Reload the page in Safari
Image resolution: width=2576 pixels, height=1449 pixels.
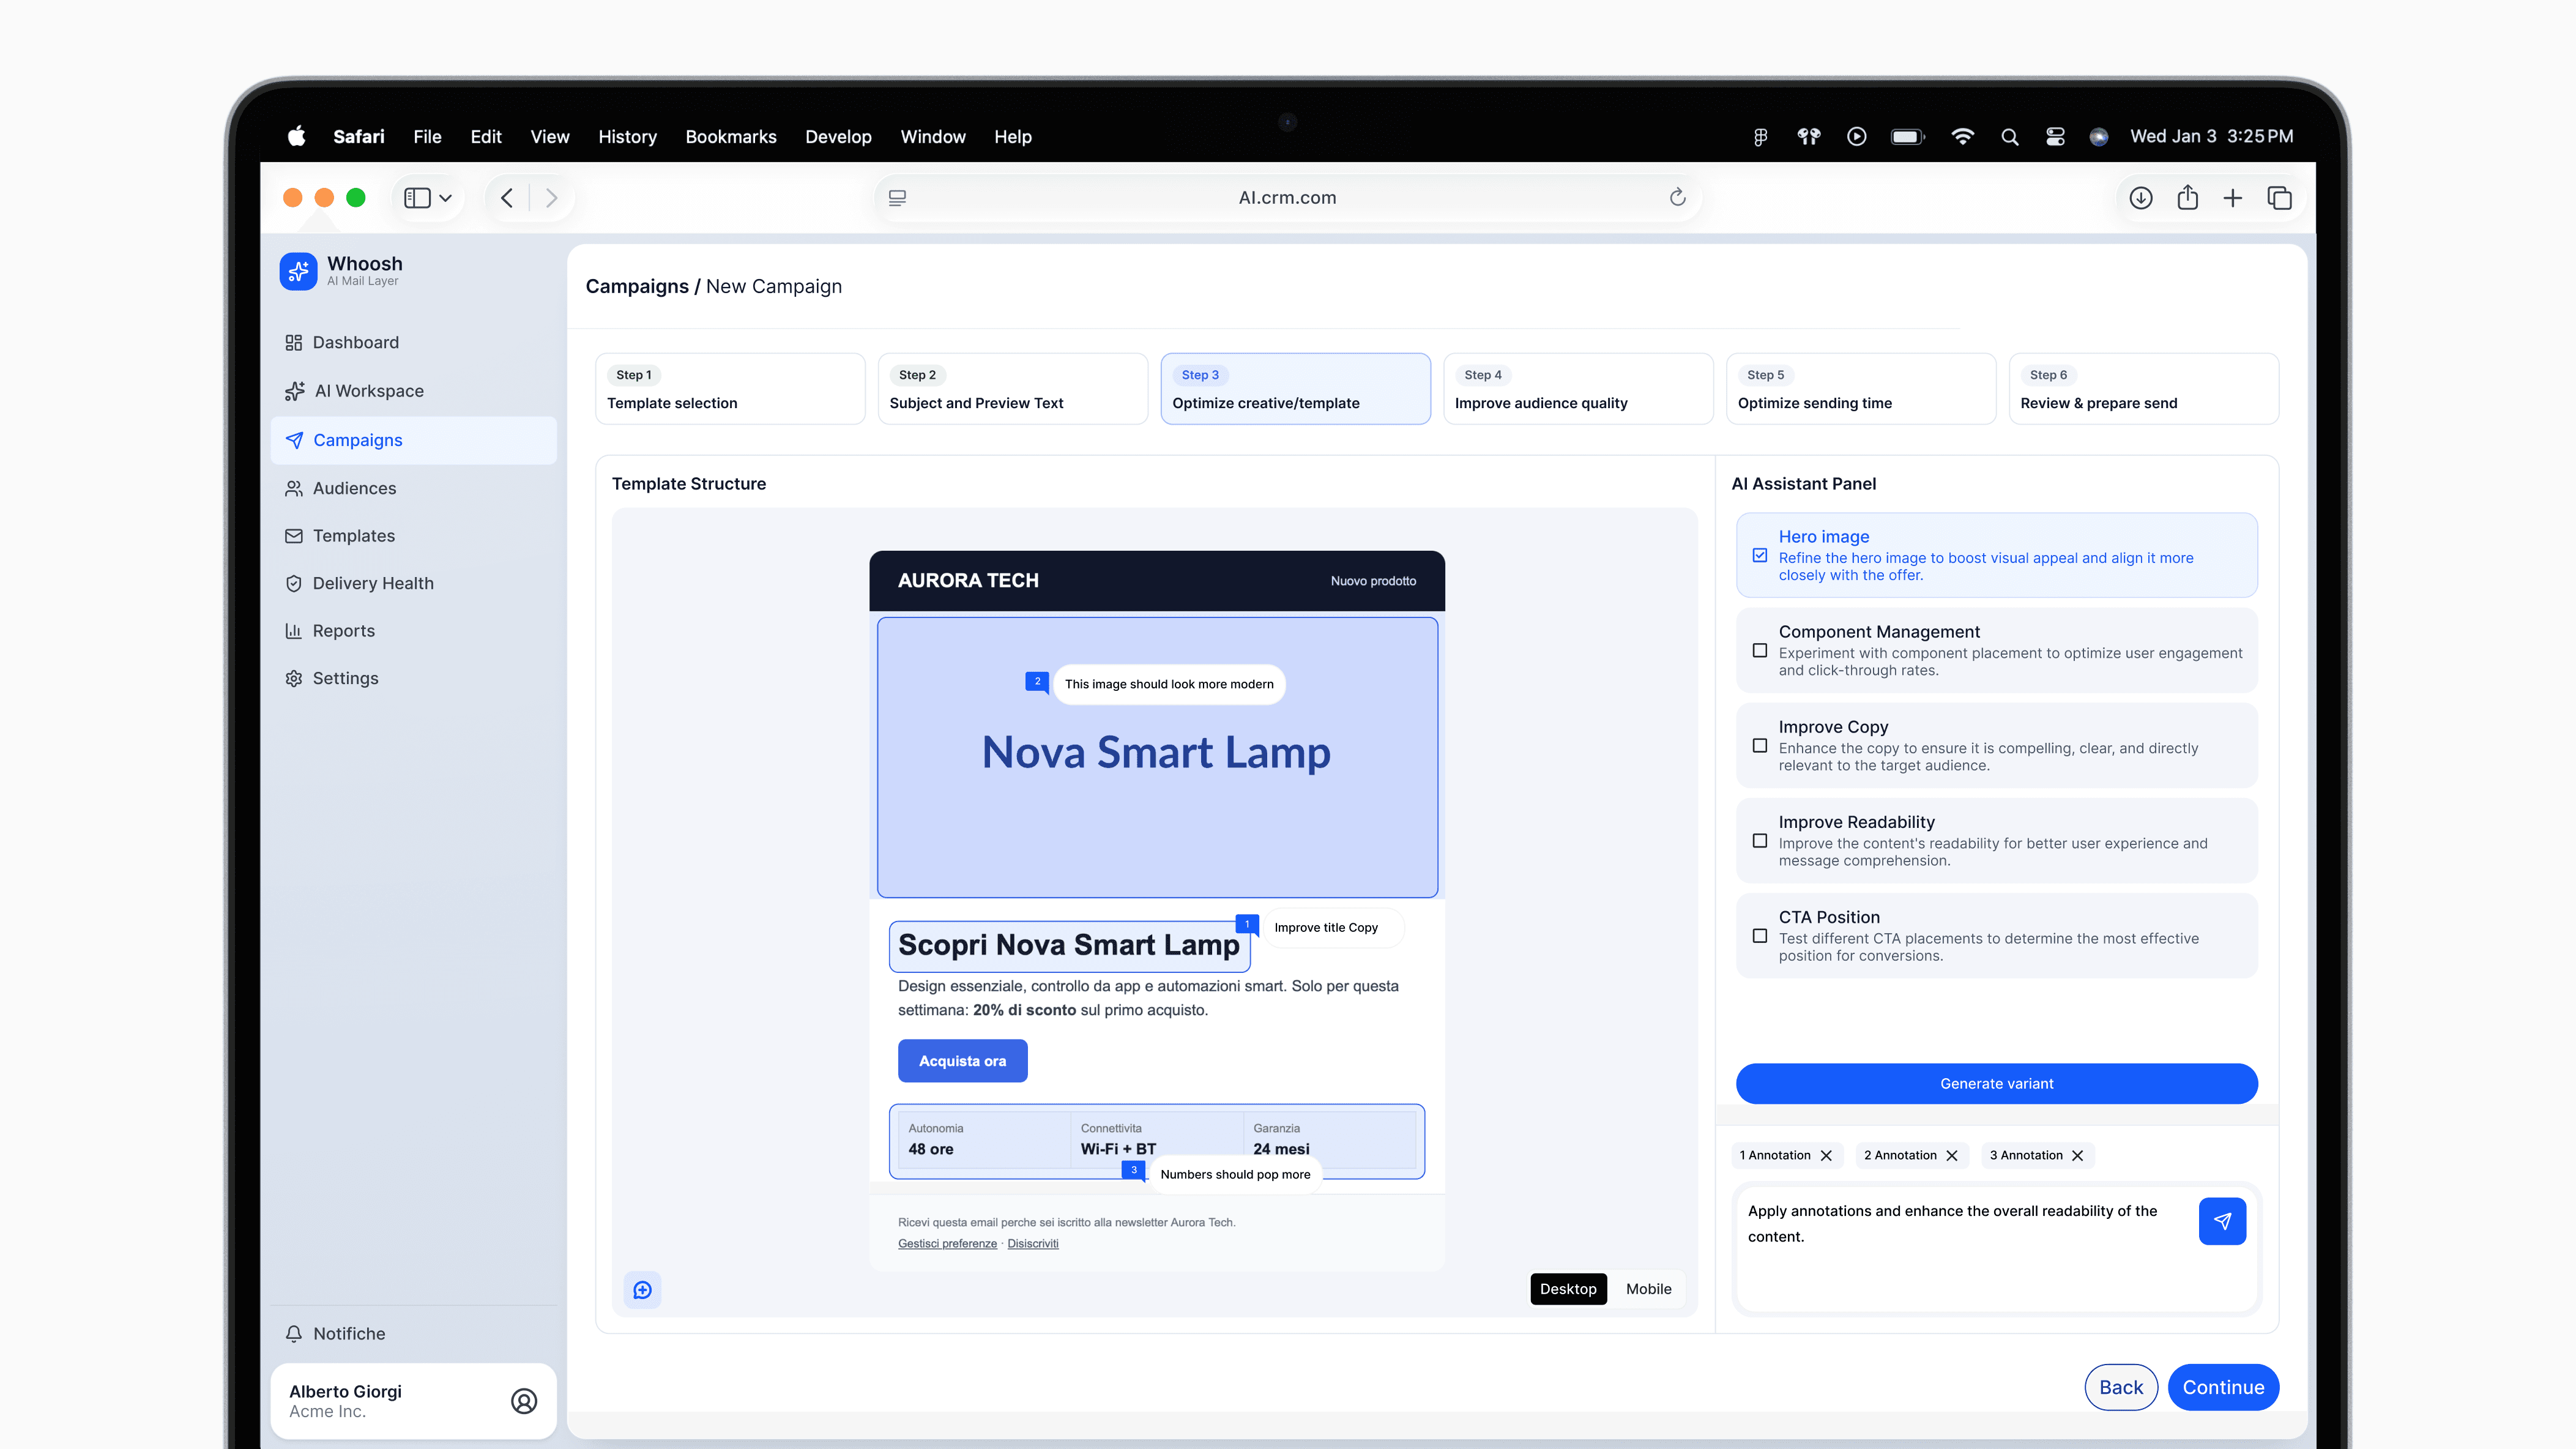point(1678,198)
